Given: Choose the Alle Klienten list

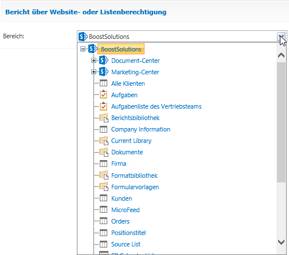Looking at the screenshot, I should (x=128, y=83).
